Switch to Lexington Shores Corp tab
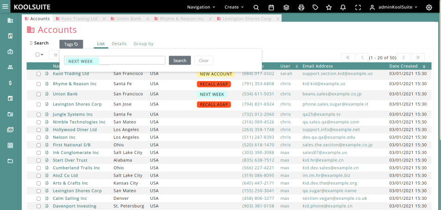Screen dimensions: 441x210 244,19
